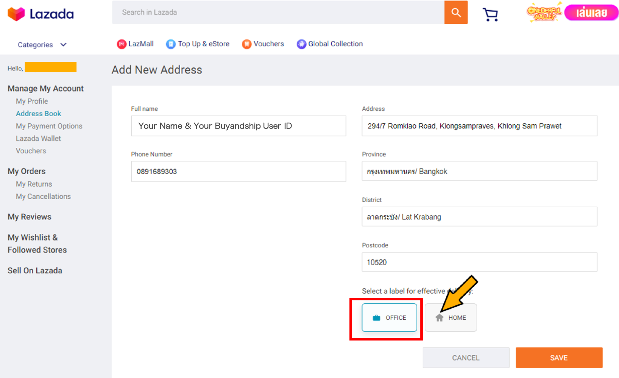The height and width of the screenshot is (378, 619).
Task: Open the Province selector
Action: tap(479, 171)
